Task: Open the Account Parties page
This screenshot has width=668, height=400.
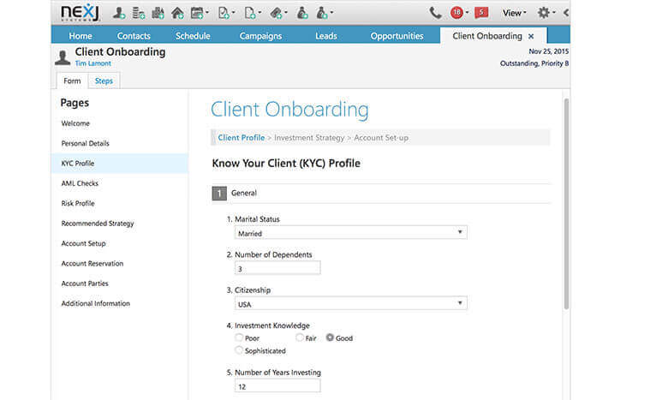Action: point(120,284)
